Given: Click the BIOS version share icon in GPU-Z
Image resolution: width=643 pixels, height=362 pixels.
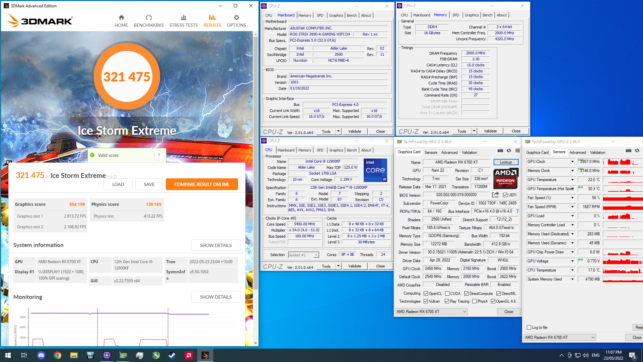Looking at the screenshot, I should [x=495, y=195].
